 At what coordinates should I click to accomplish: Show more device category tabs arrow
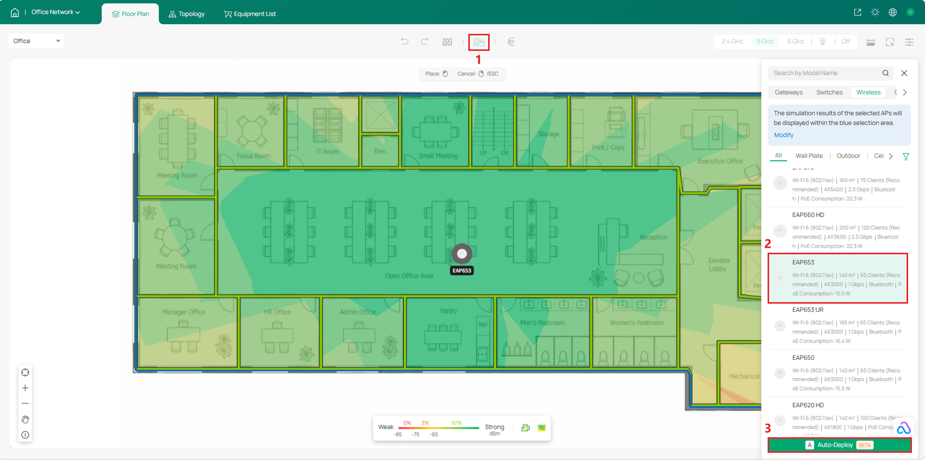905,93
